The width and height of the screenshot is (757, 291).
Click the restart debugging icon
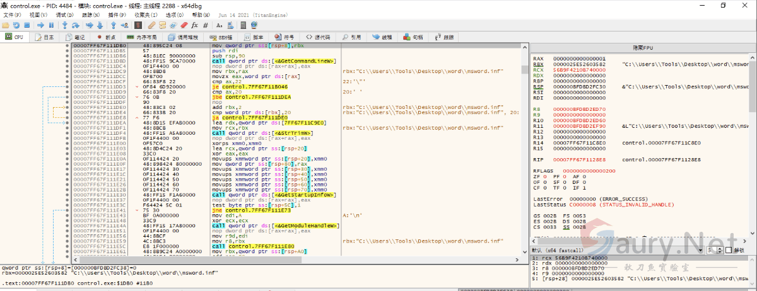pyautogui.click(x=17, y=25)
